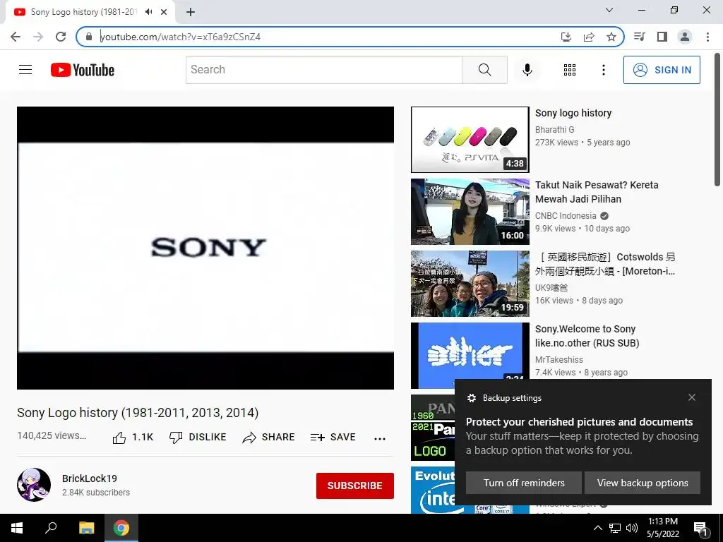Open a new Chrome tab
This screenshot has height=542, width=723.
(x=191, y=13)
